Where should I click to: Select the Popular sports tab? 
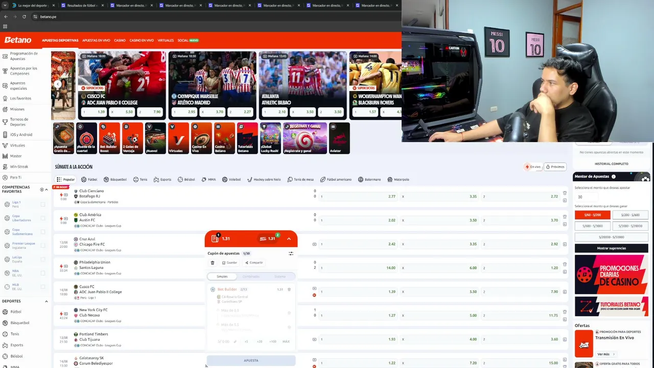tap(66, 179)
